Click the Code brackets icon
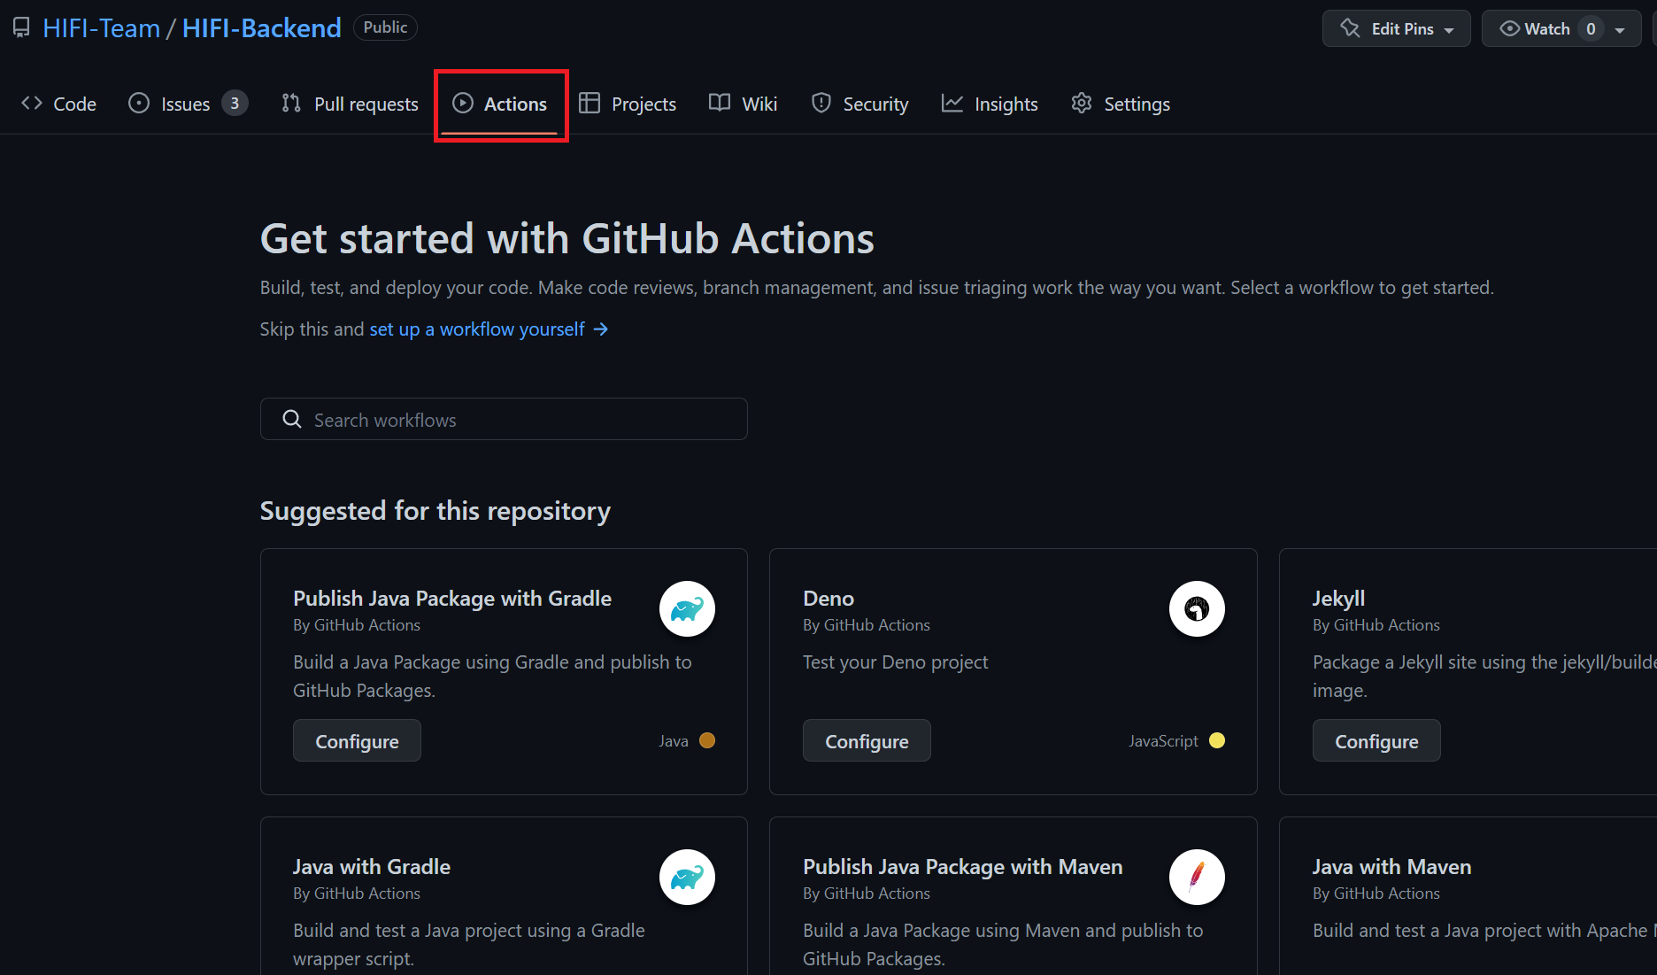1657x975 pixels. tap(32, 104)
